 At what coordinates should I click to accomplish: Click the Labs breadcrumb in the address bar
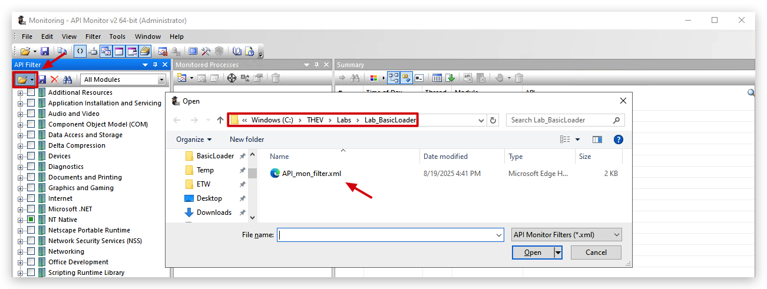[344, 120]
